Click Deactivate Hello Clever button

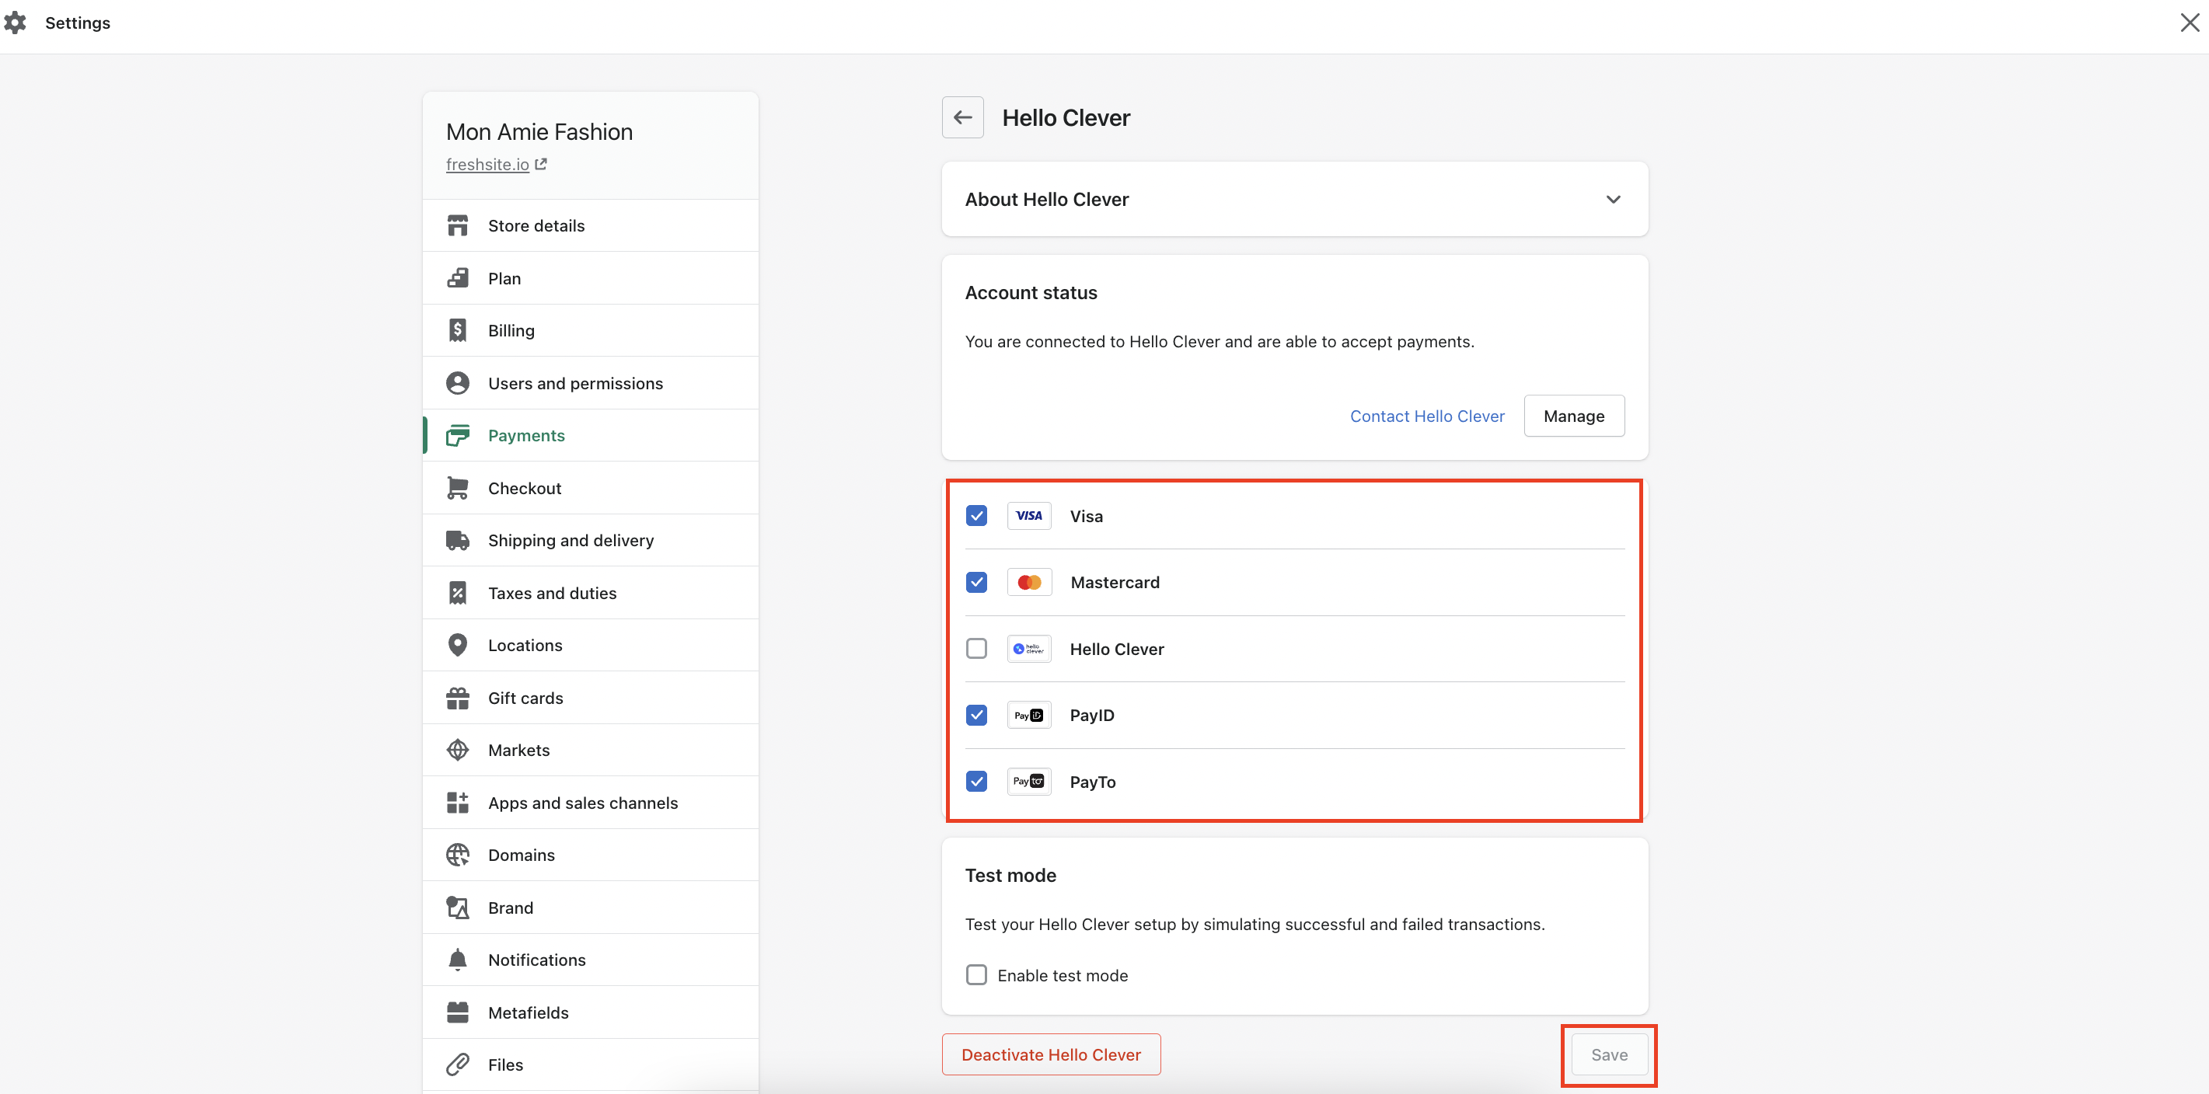[1050, 1054]
